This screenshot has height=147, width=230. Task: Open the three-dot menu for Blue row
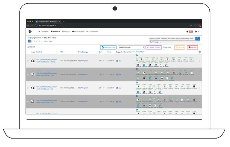pyautogui.click(x=200, y=101)
